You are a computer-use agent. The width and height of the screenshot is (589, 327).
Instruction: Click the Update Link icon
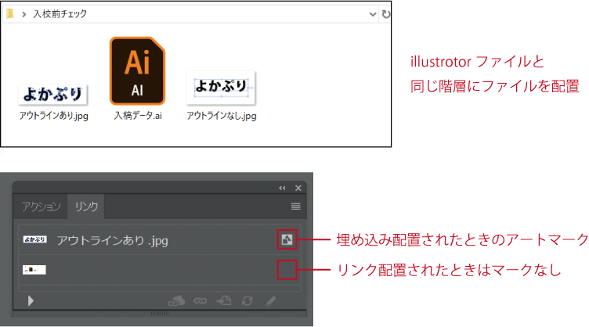pyautogui.click(x=248, y=300)
